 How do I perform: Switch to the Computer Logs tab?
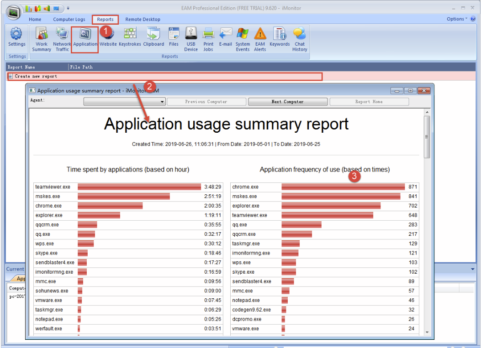coord(69,19)
